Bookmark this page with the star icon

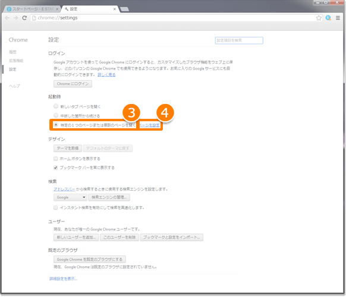pyautogui.click(x=319, y=18)
